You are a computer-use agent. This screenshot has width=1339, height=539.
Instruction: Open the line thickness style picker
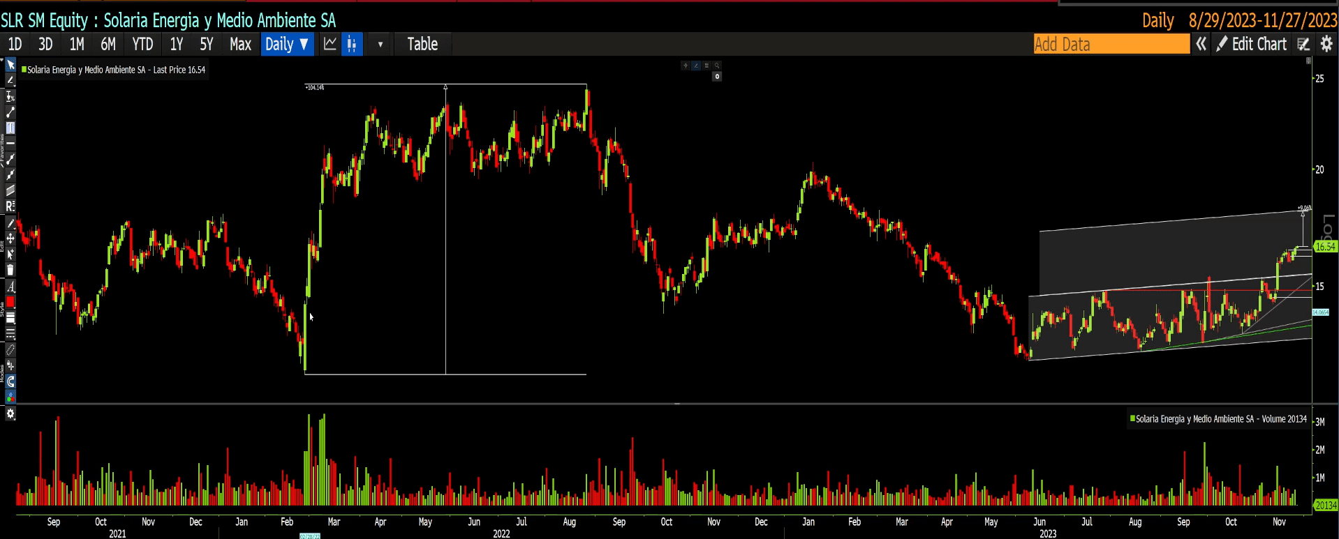[x=10, y=318]
